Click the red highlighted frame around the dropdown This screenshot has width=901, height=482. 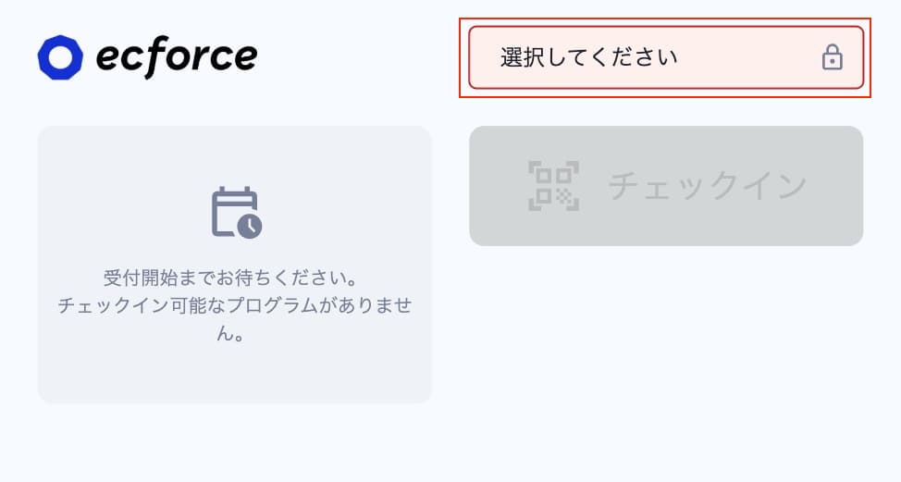(665, 19)
